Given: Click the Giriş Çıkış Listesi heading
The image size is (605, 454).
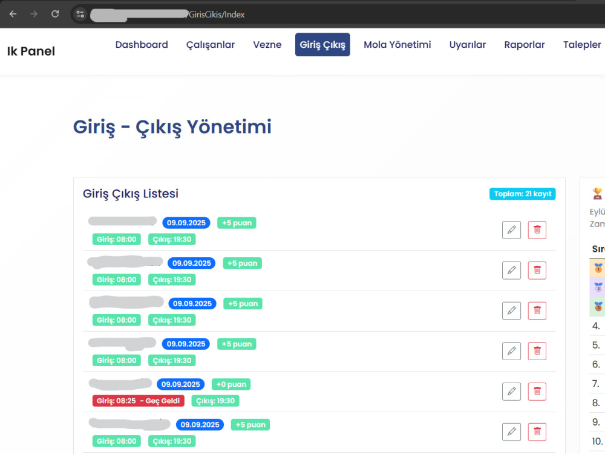Looking at the screenshot, I should (131, 194).
